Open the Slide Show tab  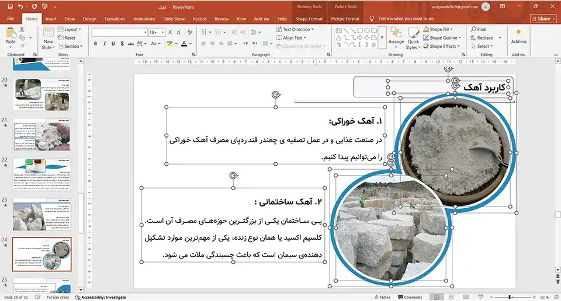tap(174, 19)
